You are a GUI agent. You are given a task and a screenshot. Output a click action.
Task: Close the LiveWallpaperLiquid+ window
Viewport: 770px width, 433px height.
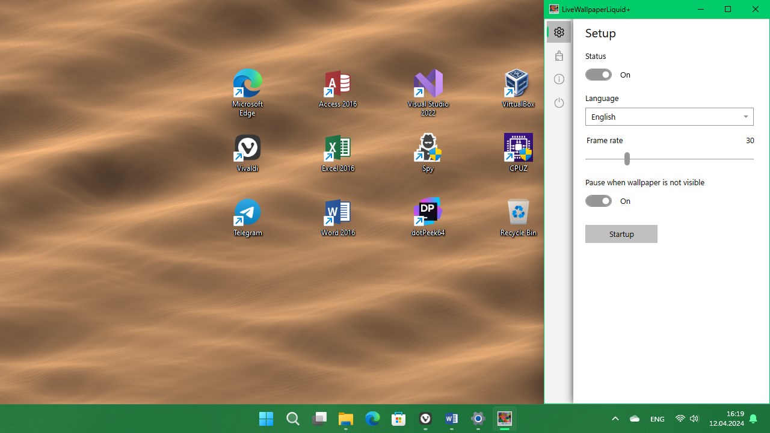pyautogui.click(x=756, y=9)
